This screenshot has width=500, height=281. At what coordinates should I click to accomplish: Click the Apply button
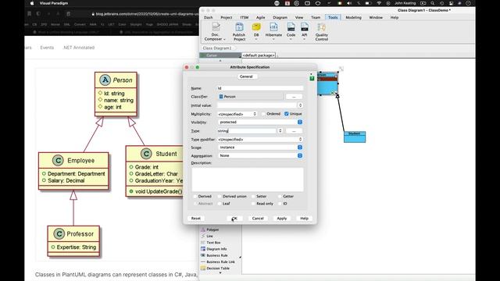click(282, 219)
